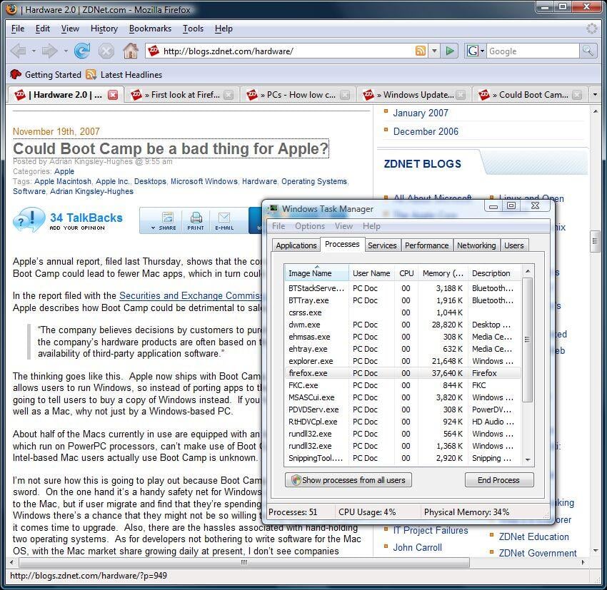Image resolution: width=607 pixels, height=590 pixels.
Task: Open Task Manager View menu
Action: [x=343, y=226]
